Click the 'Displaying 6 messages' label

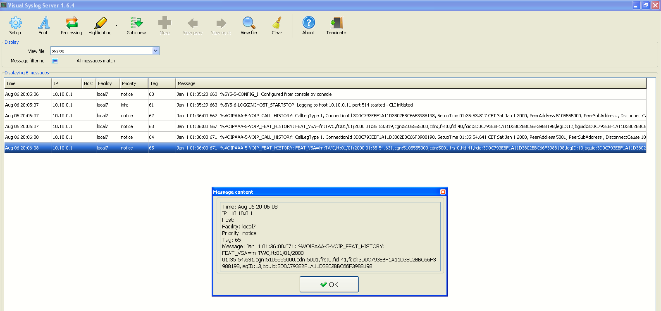(x=27, y=73)
